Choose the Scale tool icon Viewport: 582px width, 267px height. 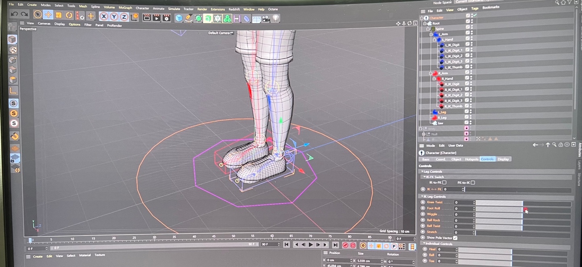[59, 15]
